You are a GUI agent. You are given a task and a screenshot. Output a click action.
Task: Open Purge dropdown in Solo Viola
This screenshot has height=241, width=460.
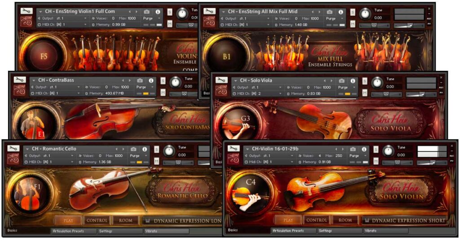[347, 87]
